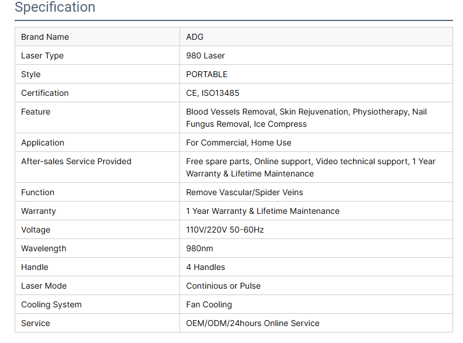Click the Specification heading

coord(55,8)
